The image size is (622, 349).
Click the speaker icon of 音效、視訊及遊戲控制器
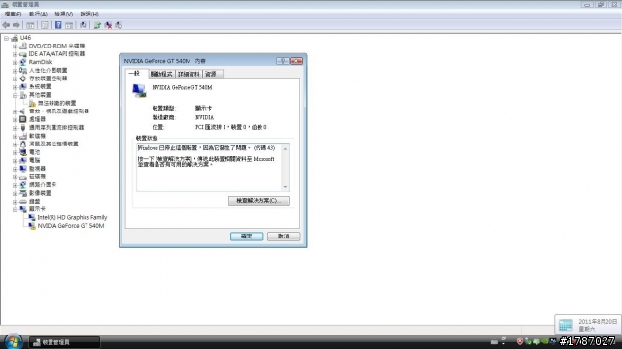pos(23,111)
